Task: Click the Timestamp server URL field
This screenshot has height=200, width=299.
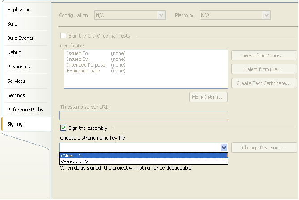Action: (x=144, y=116)
